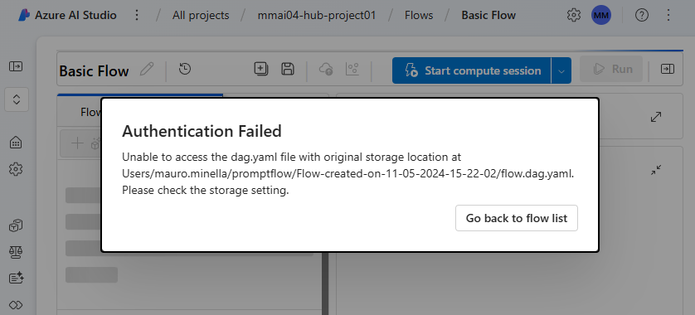Image resolution: width=695 pixels, height=315 pixels.
Task: Open the version history clock icon
Action: pos(185,69)
